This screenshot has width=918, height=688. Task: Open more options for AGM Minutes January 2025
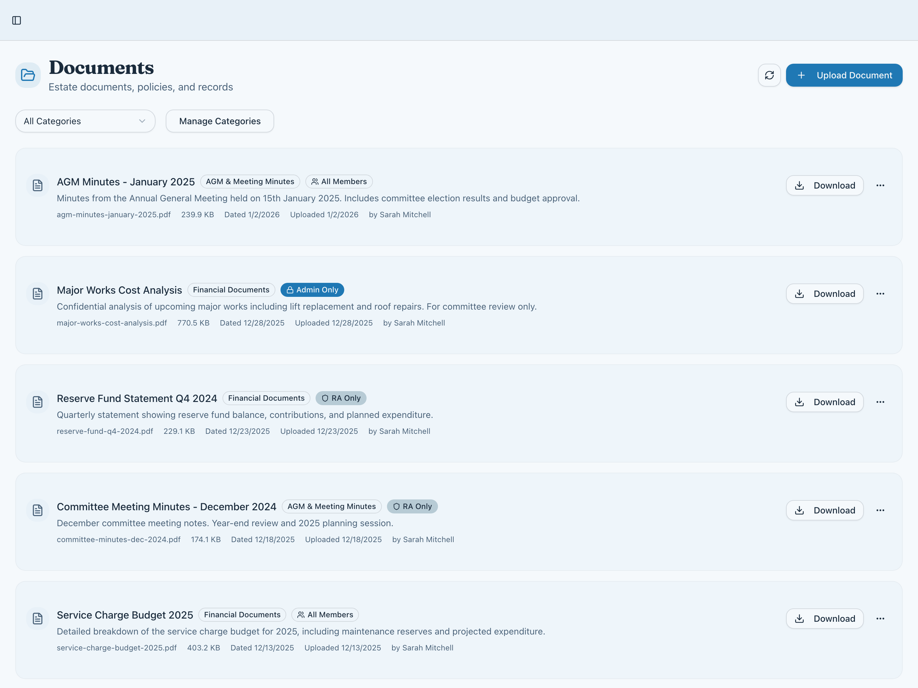click(880, 185)
